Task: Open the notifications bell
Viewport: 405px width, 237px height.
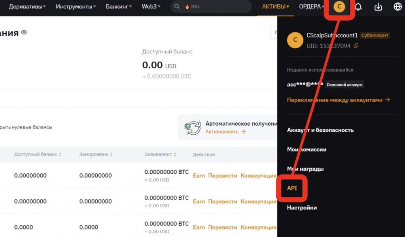Action: 358,7
